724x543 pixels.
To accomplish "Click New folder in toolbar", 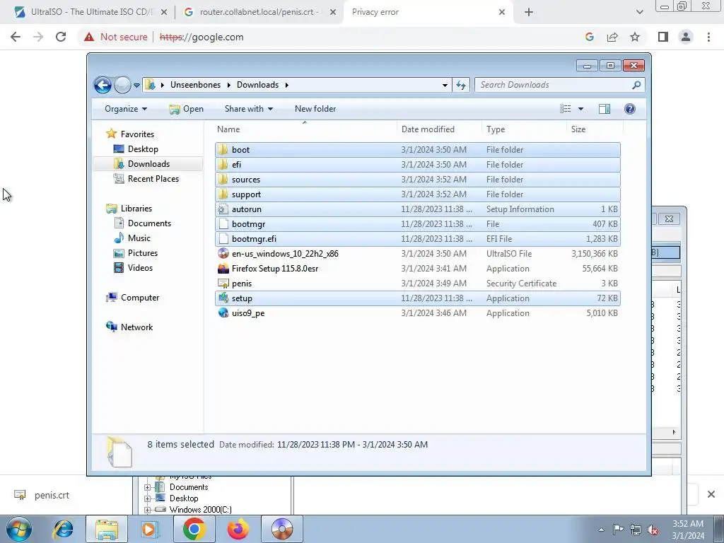I will point(315,109).
